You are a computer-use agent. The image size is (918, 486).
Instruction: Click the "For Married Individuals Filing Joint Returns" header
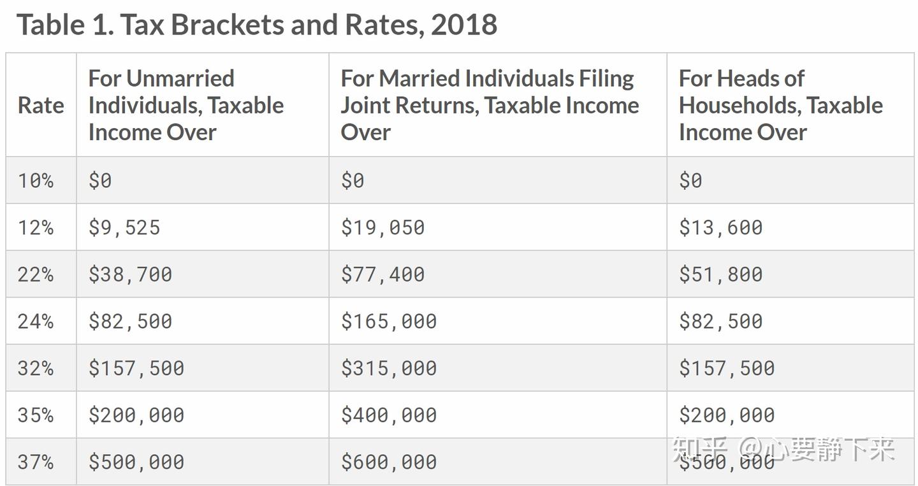(490, 105)
